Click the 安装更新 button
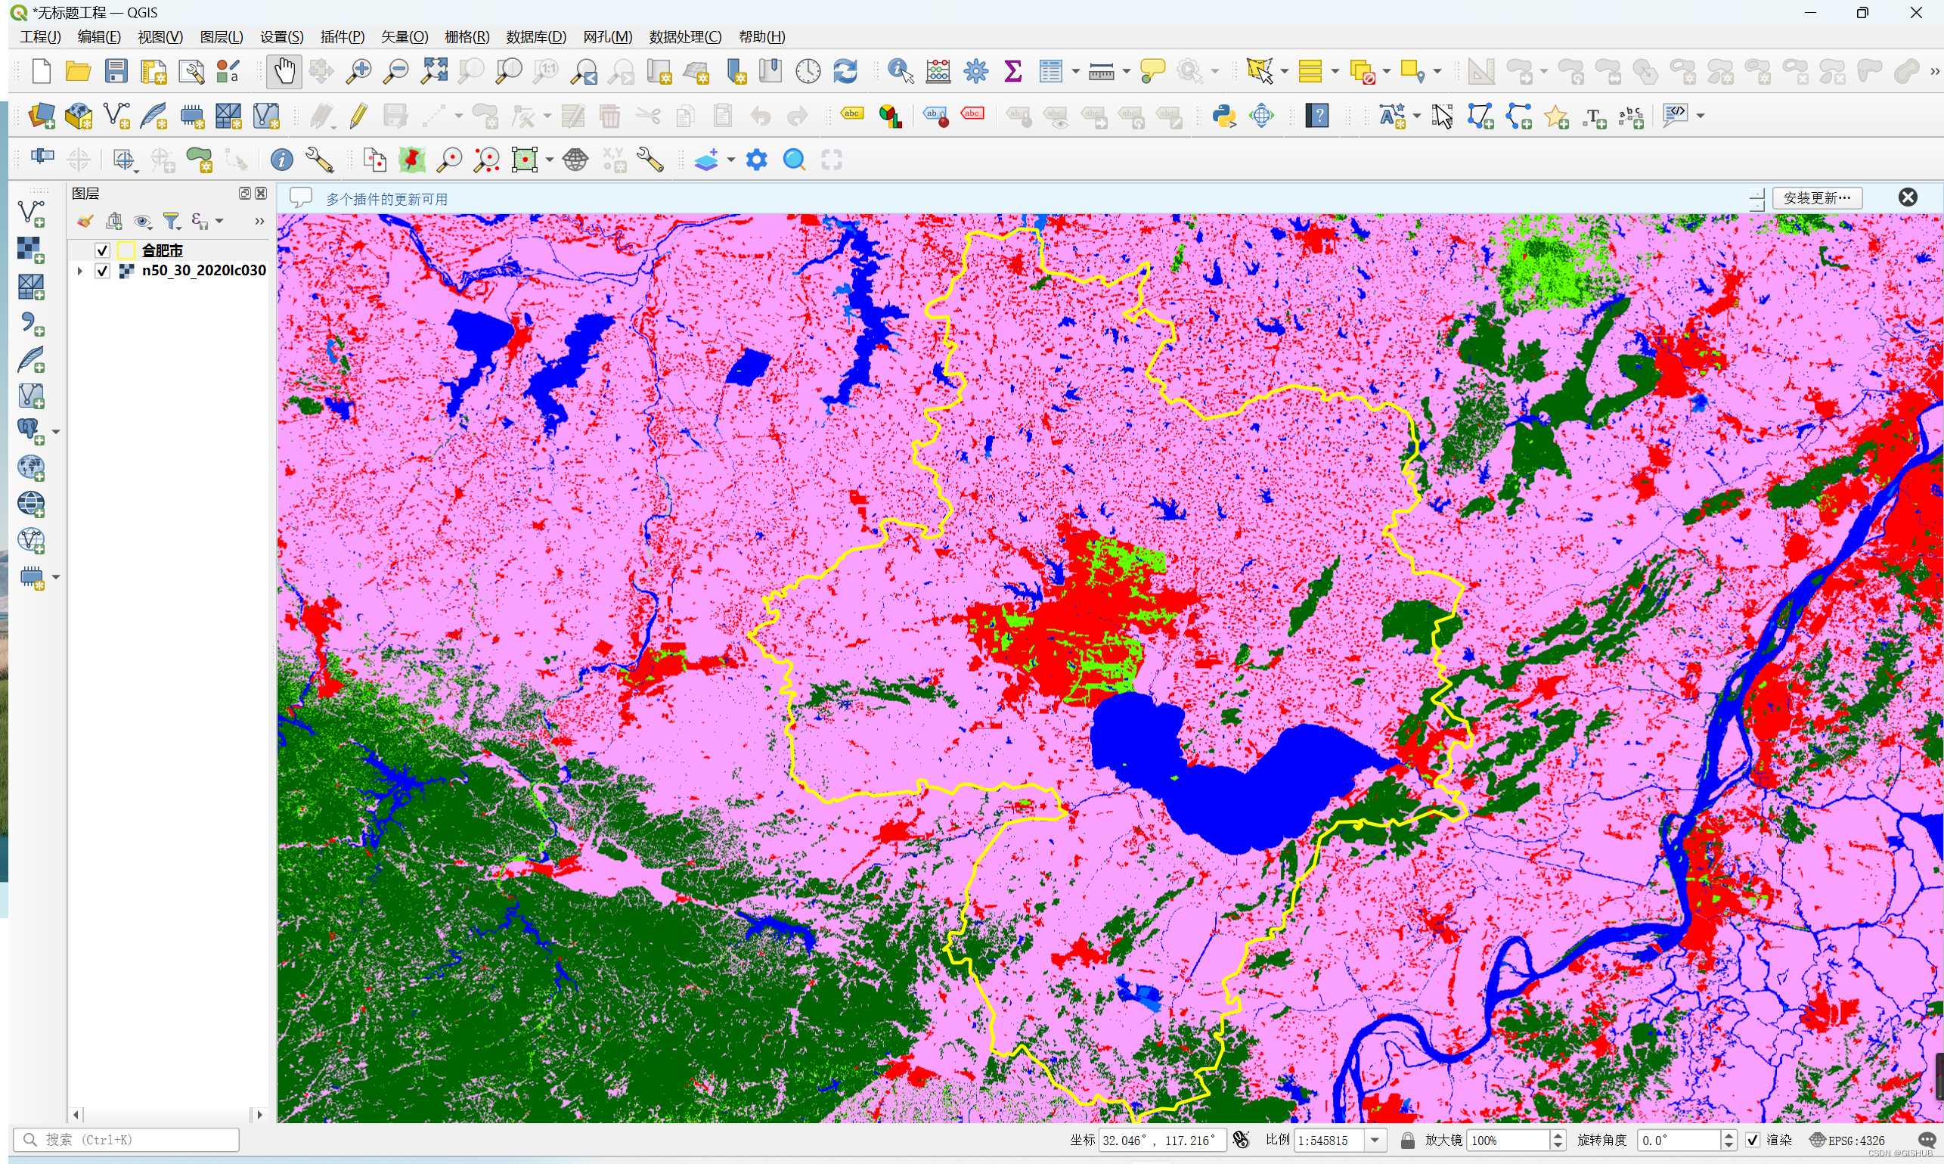Screen dimensions: 1944x1164 1817,197
